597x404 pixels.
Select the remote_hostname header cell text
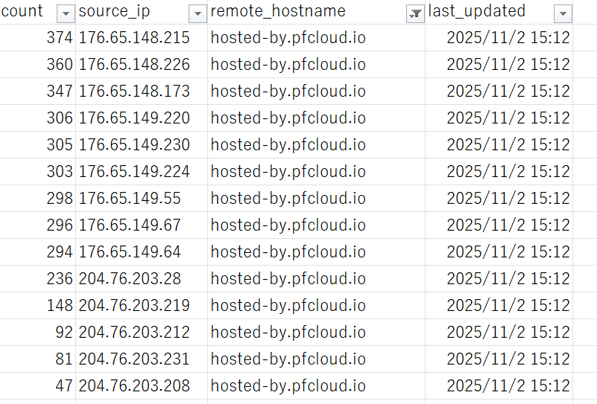[278, 12]
